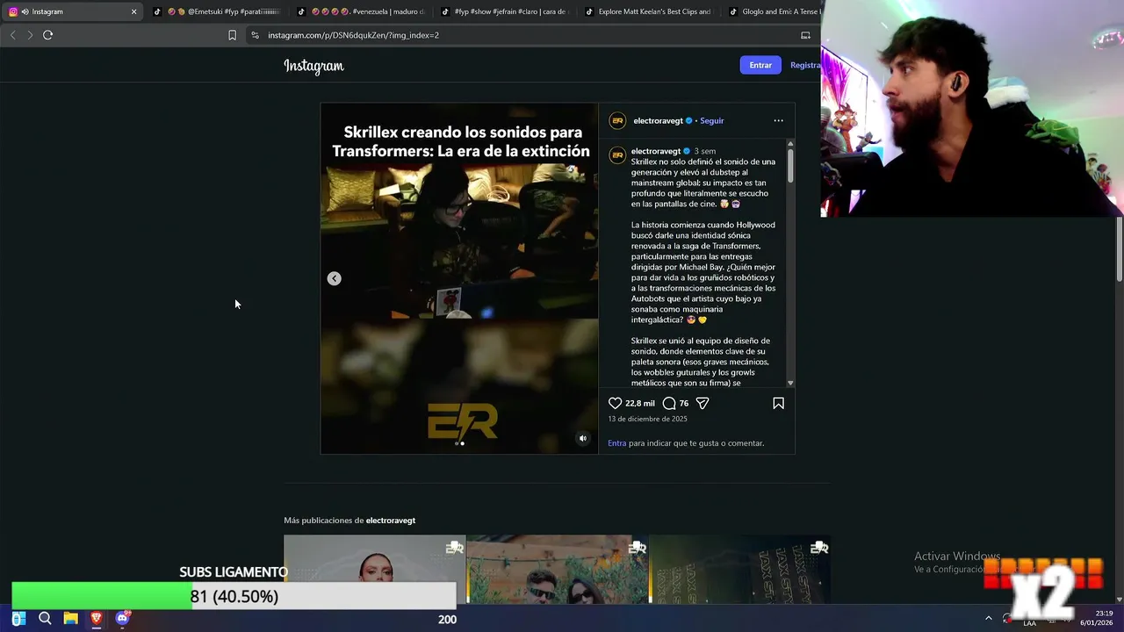
Task: Click the electroravegt avatar in post header
Action: tap(617, 120)
